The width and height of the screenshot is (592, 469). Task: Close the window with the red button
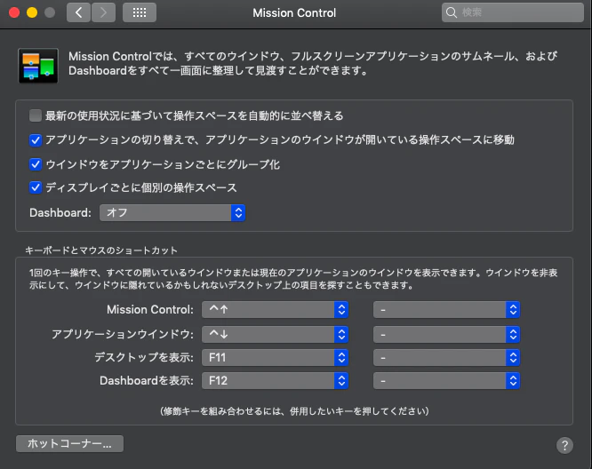[x=14, y=12]
